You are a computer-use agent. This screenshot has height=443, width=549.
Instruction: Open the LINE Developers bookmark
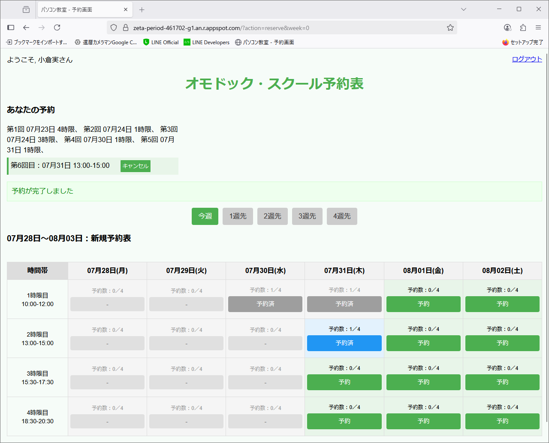(x=206, y=42)
